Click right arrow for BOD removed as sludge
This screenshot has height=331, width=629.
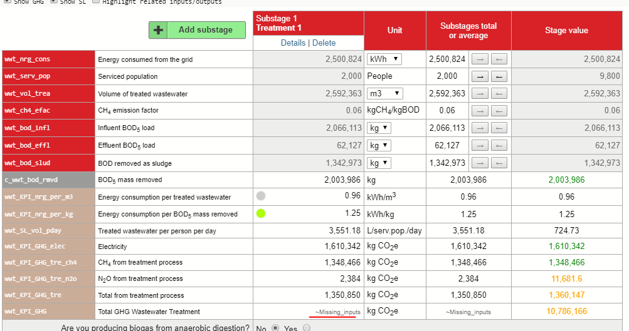[480, 163]
